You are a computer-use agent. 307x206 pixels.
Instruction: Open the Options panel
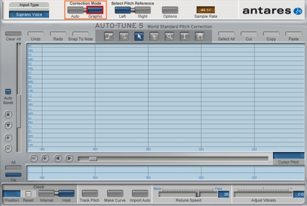coord(170,10)
